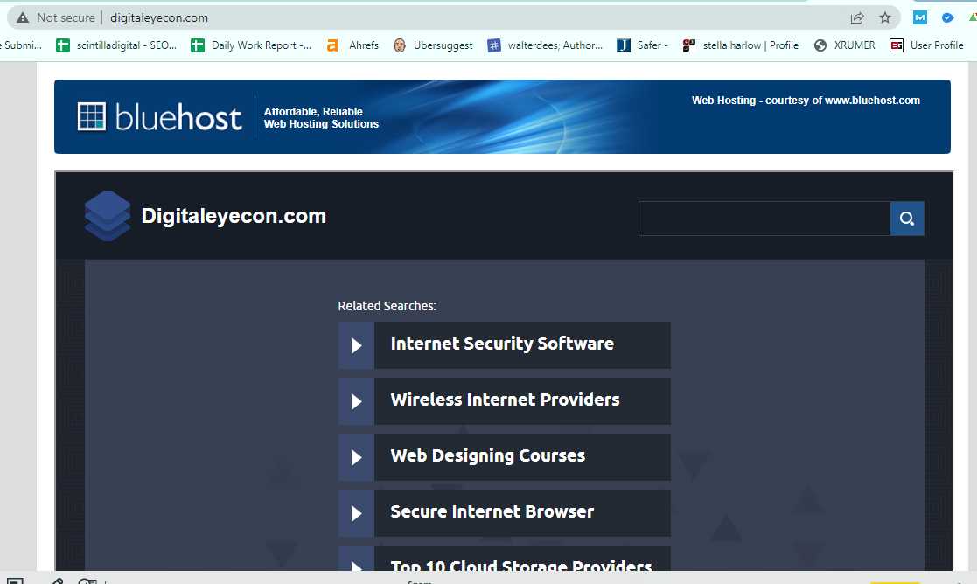
Task: Click the bluehost grid logo
Action: (92, 116)
